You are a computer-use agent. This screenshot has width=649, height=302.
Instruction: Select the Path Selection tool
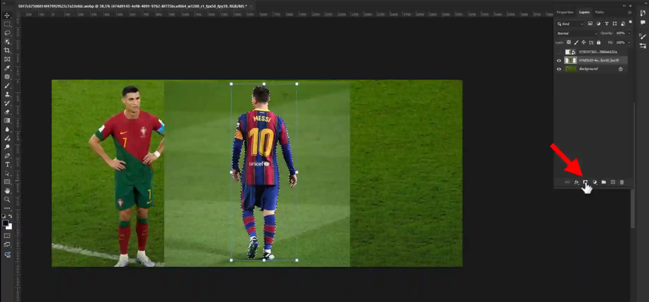click(x=7, y=173)
